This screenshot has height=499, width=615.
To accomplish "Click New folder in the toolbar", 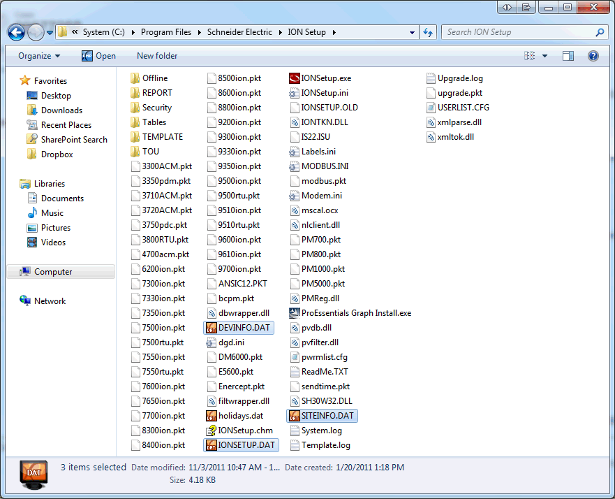I will point(157,56).
